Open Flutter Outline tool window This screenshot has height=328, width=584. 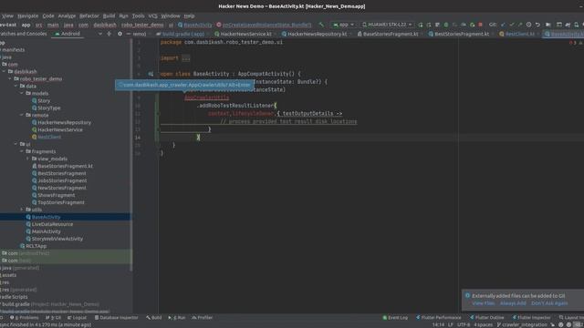[486, 318]
